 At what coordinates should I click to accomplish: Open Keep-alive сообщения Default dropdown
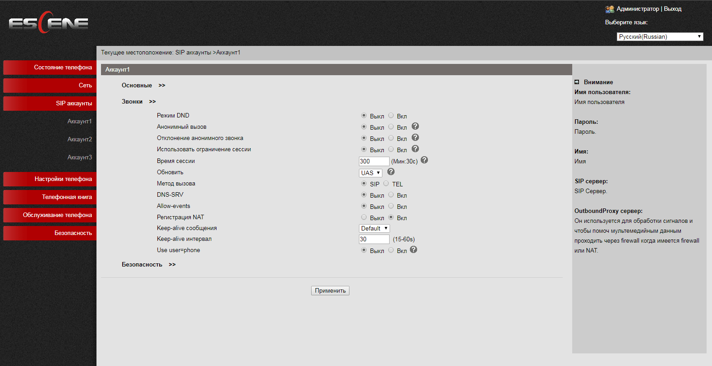pos(374,228)
